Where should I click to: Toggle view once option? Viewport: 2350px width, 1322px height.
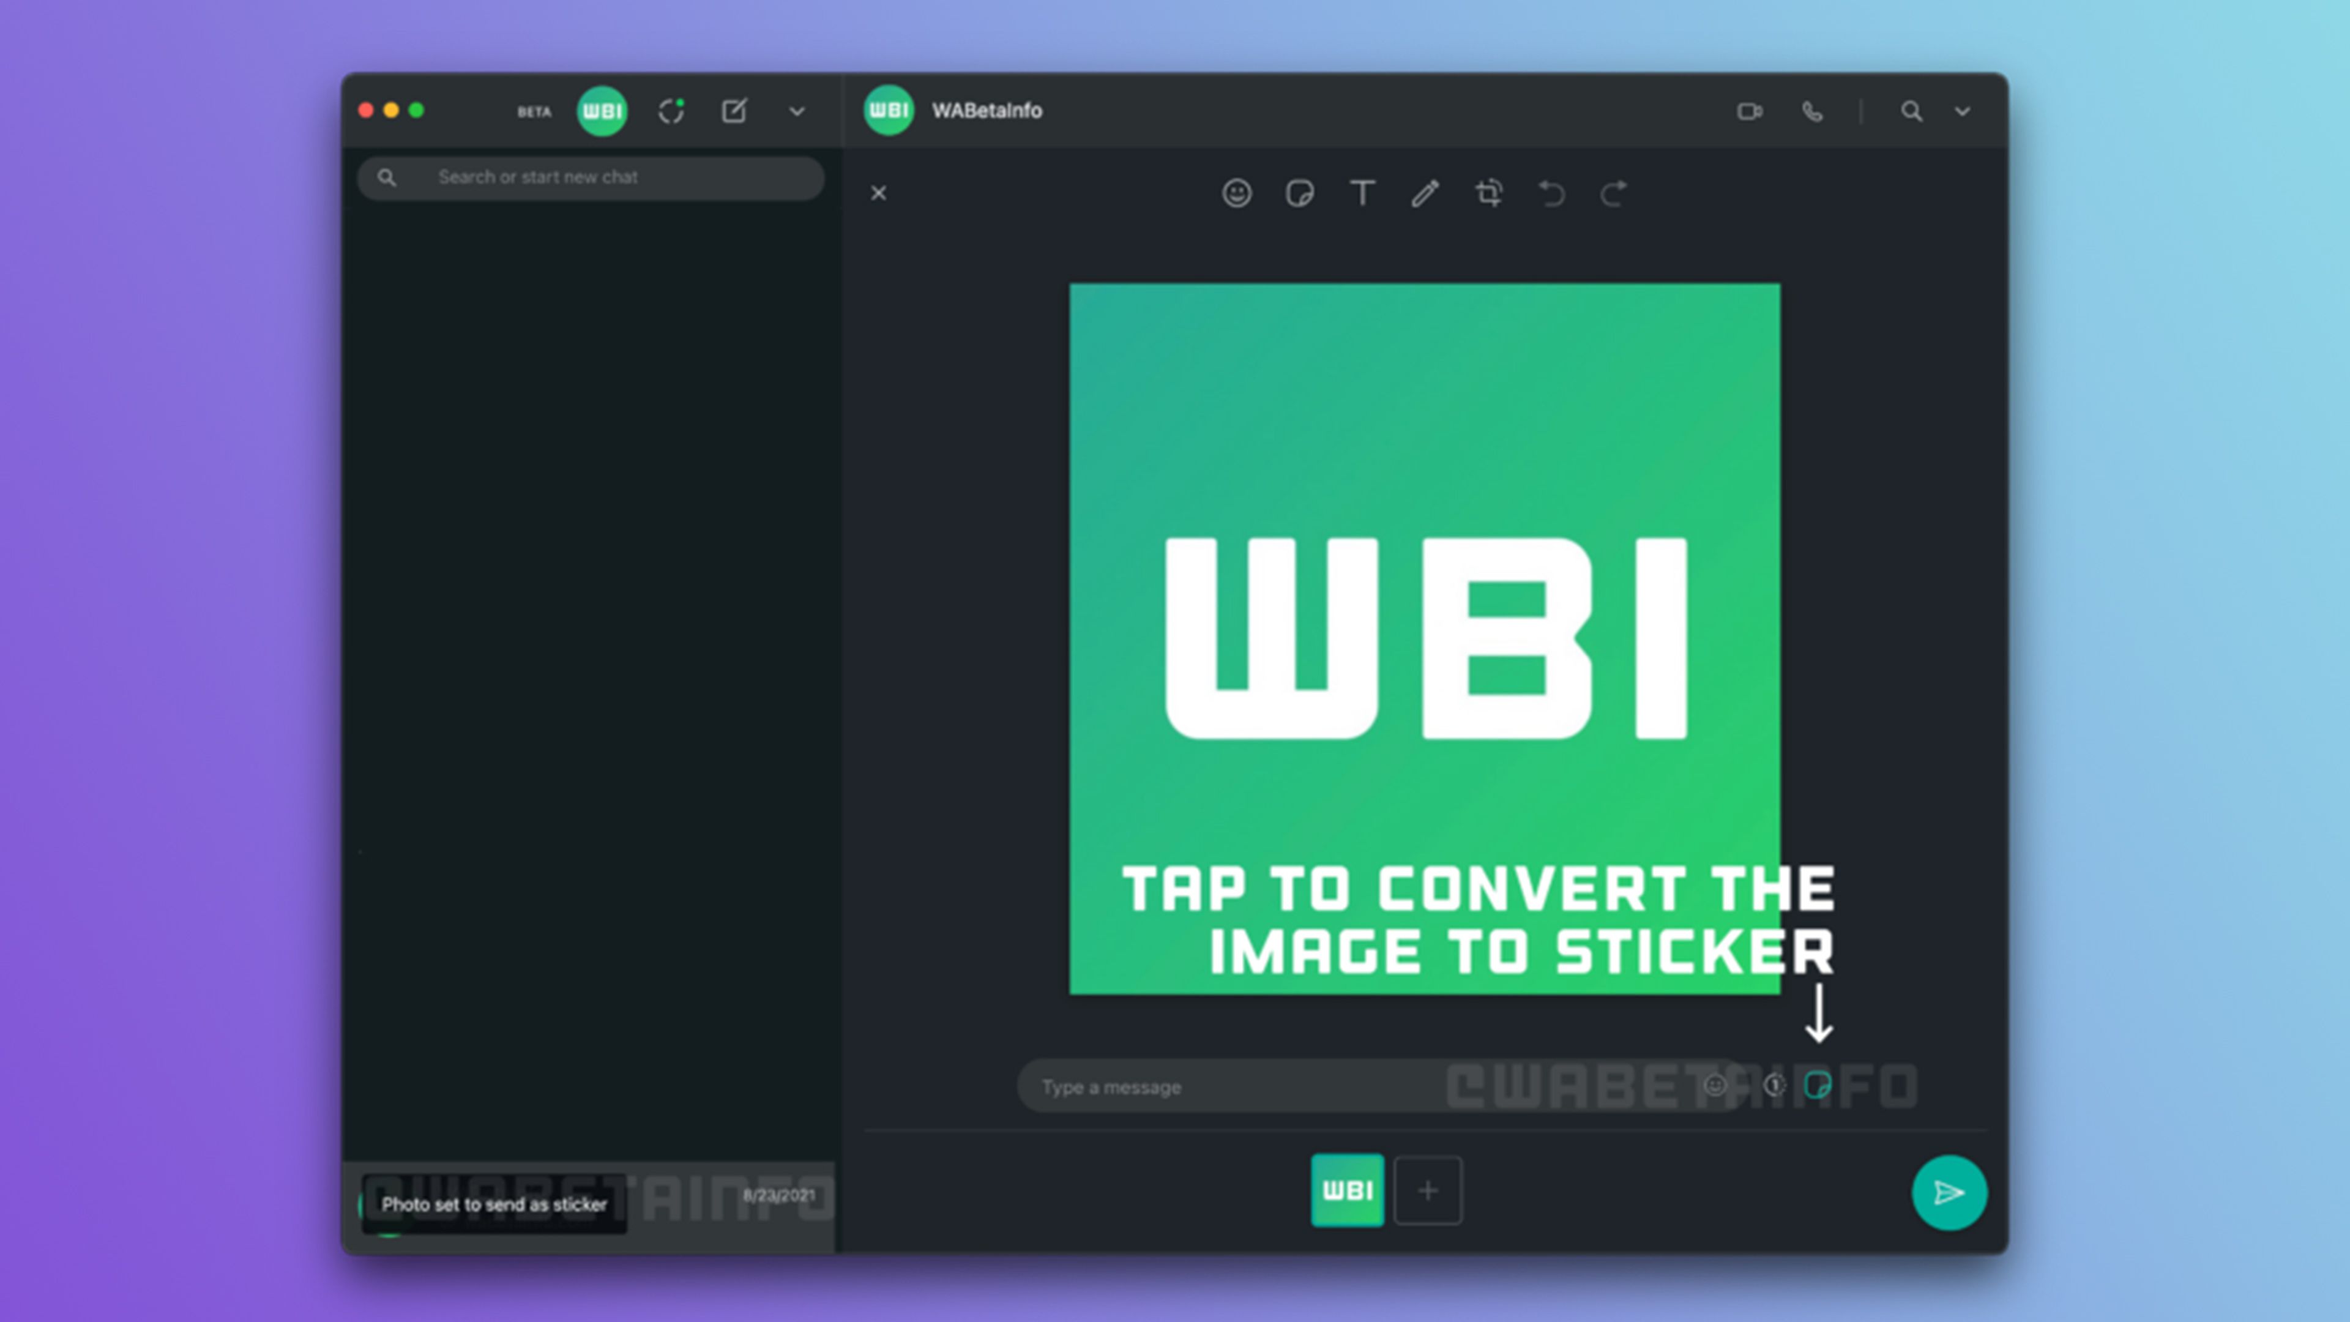coord(1774,1086)
